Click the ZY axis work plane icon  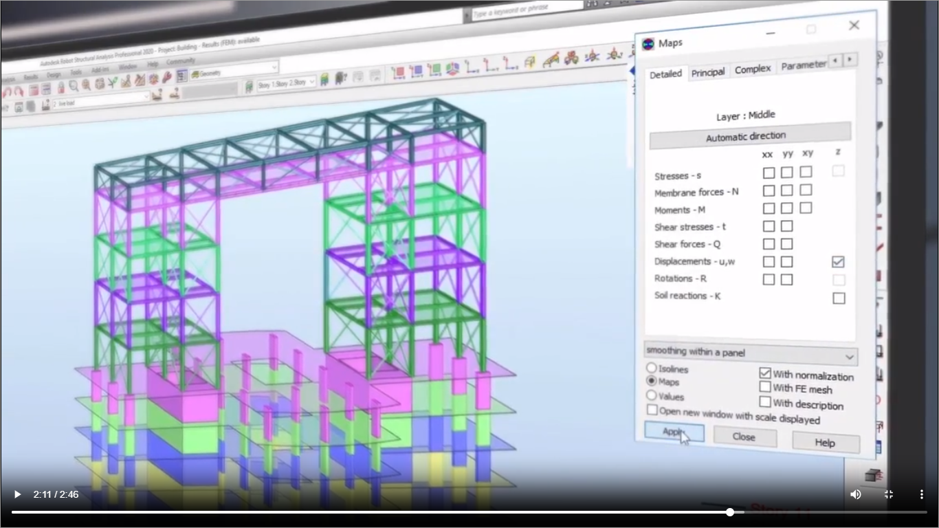point(491,65)
